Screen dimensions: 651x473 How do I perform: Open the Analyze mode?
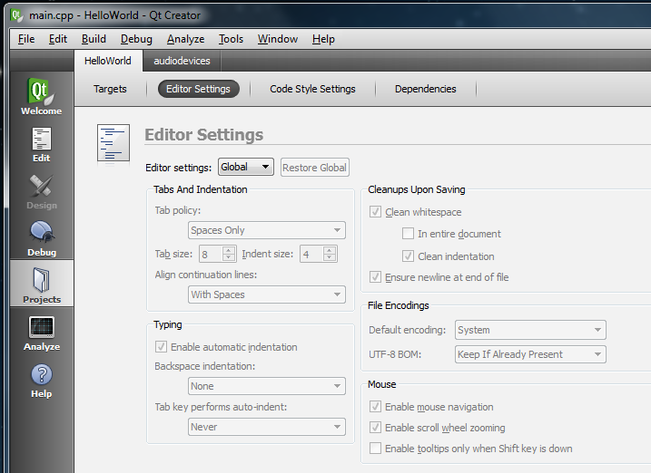point(42,333)
